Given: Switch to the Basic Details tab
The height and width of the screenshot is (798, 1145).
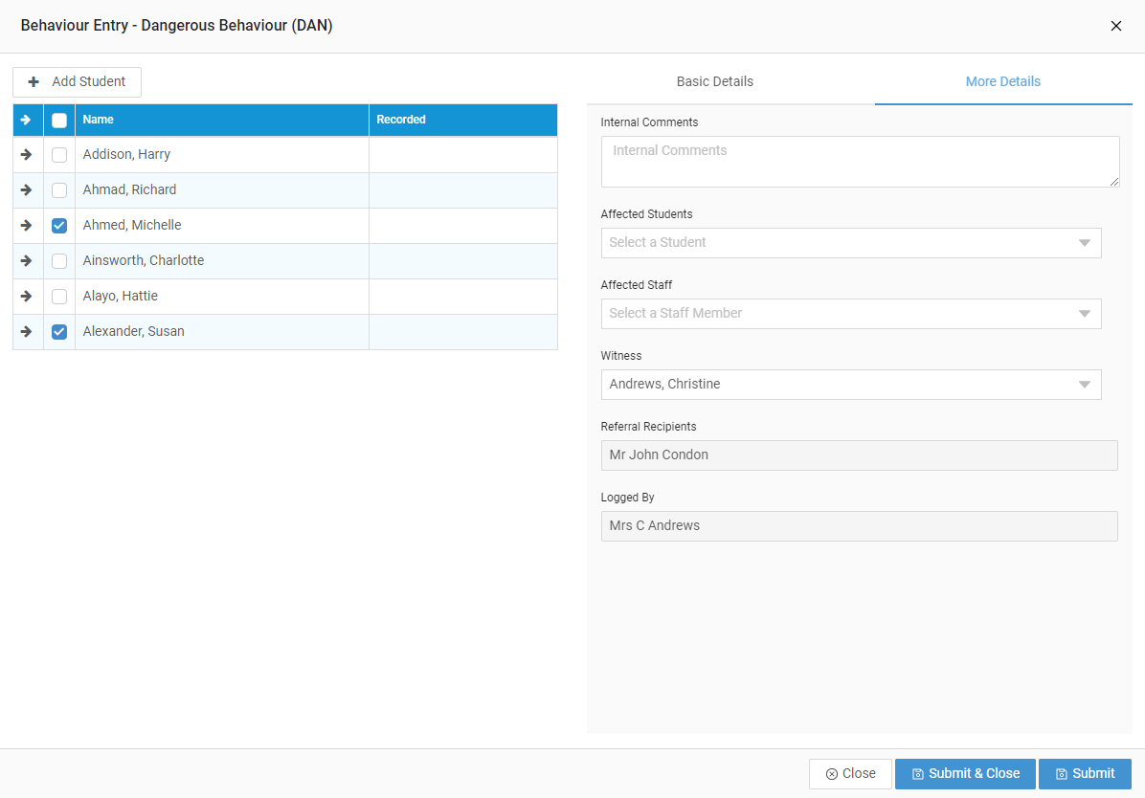Looking at the screenshot, I should point(714,81).
